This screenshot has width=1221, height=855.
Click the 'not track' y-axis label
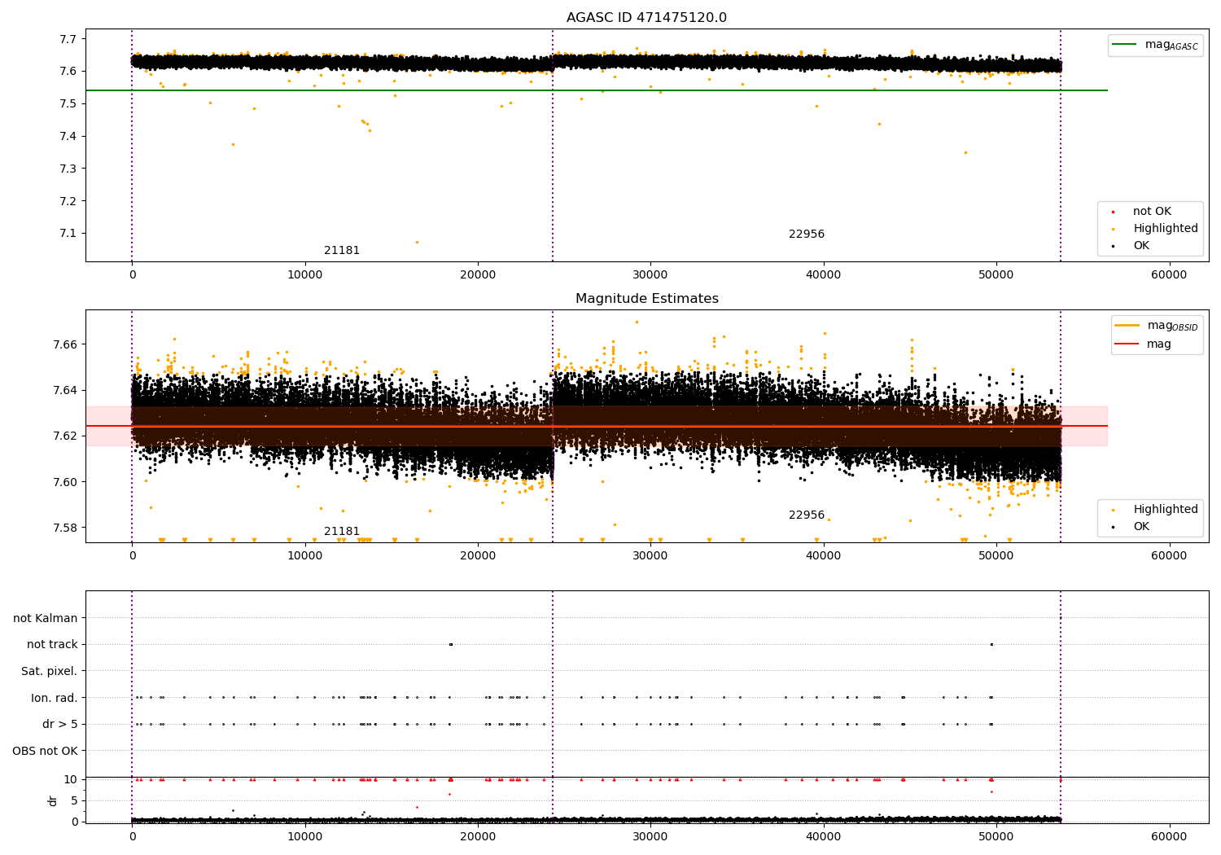(52, 645)
